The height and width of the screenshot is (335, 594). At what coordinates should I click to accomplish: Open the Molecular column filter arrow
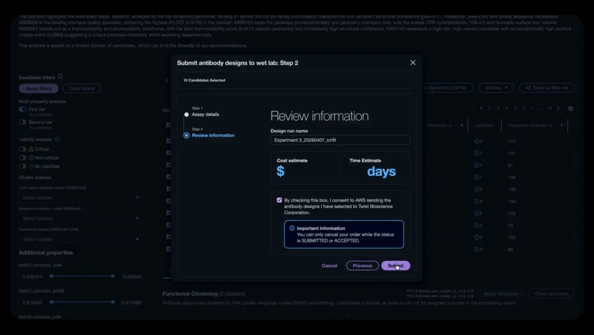pyautogui.click(x=462, y=125)
